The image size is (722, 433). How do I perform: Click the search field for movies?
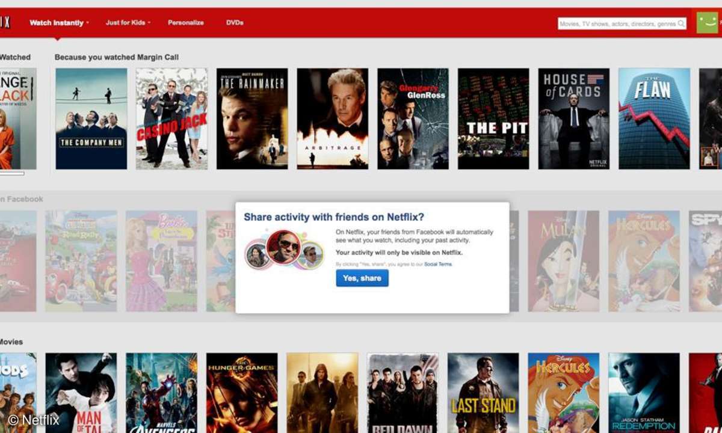(622, 24)
